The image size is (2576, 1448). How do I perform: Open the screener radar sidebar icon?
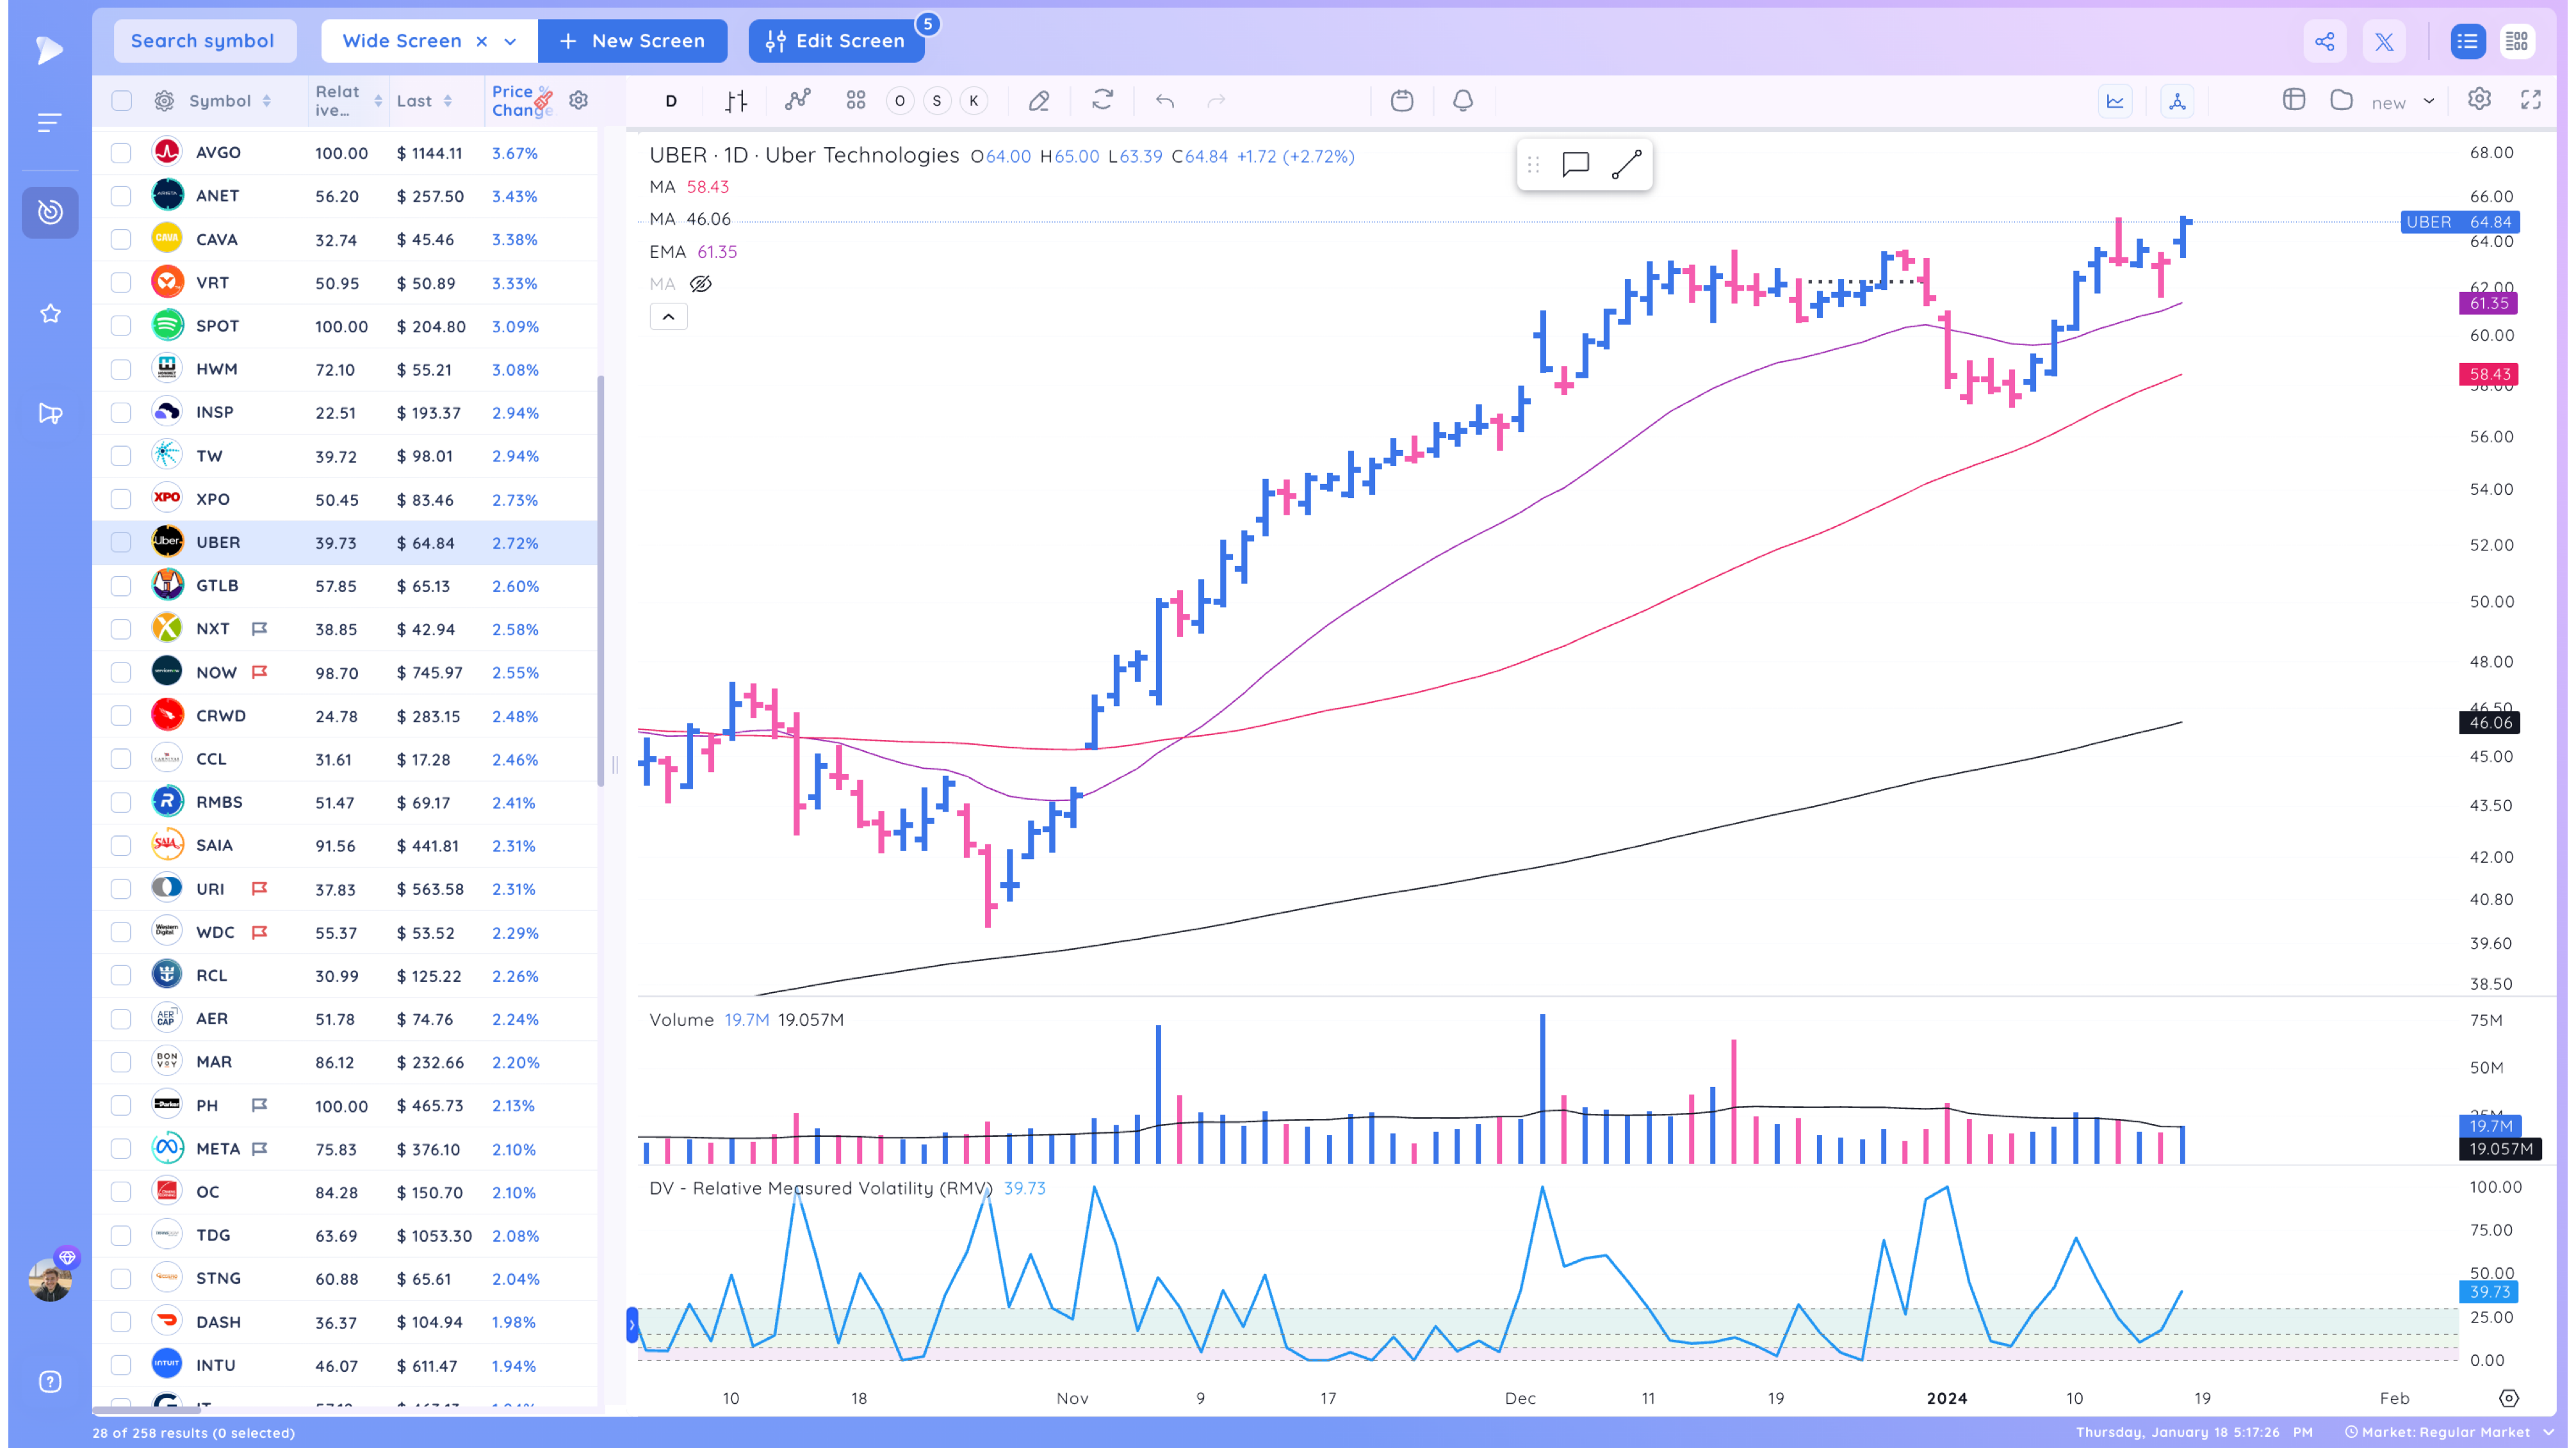[x=50, y=212]
